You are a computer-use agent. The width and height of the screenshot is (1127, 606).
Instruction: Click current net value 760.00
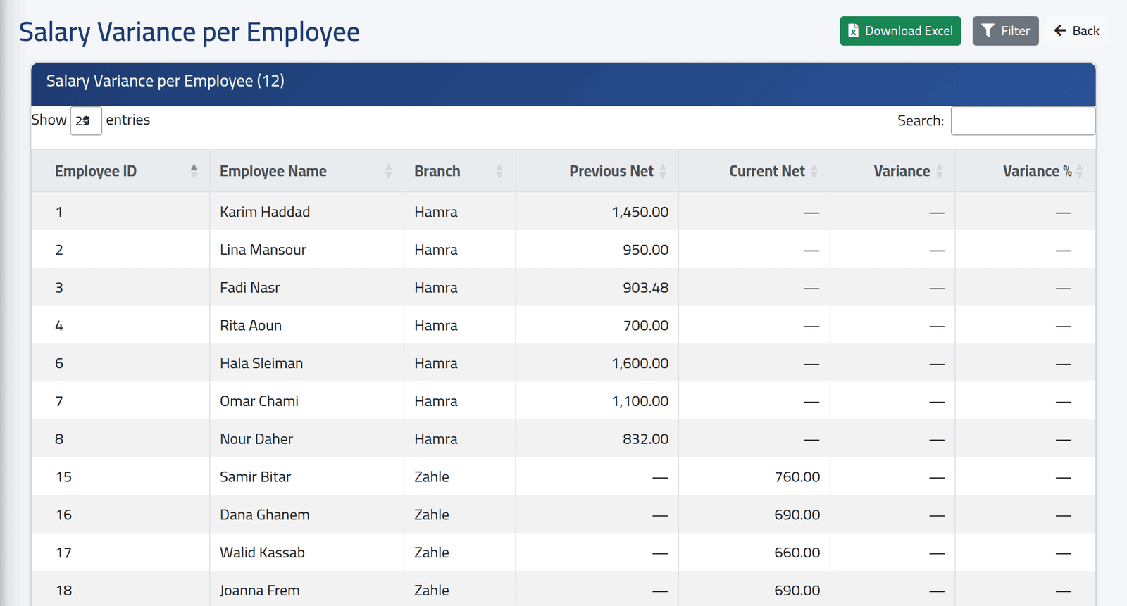pyautogui.click(x=797, y=476)
